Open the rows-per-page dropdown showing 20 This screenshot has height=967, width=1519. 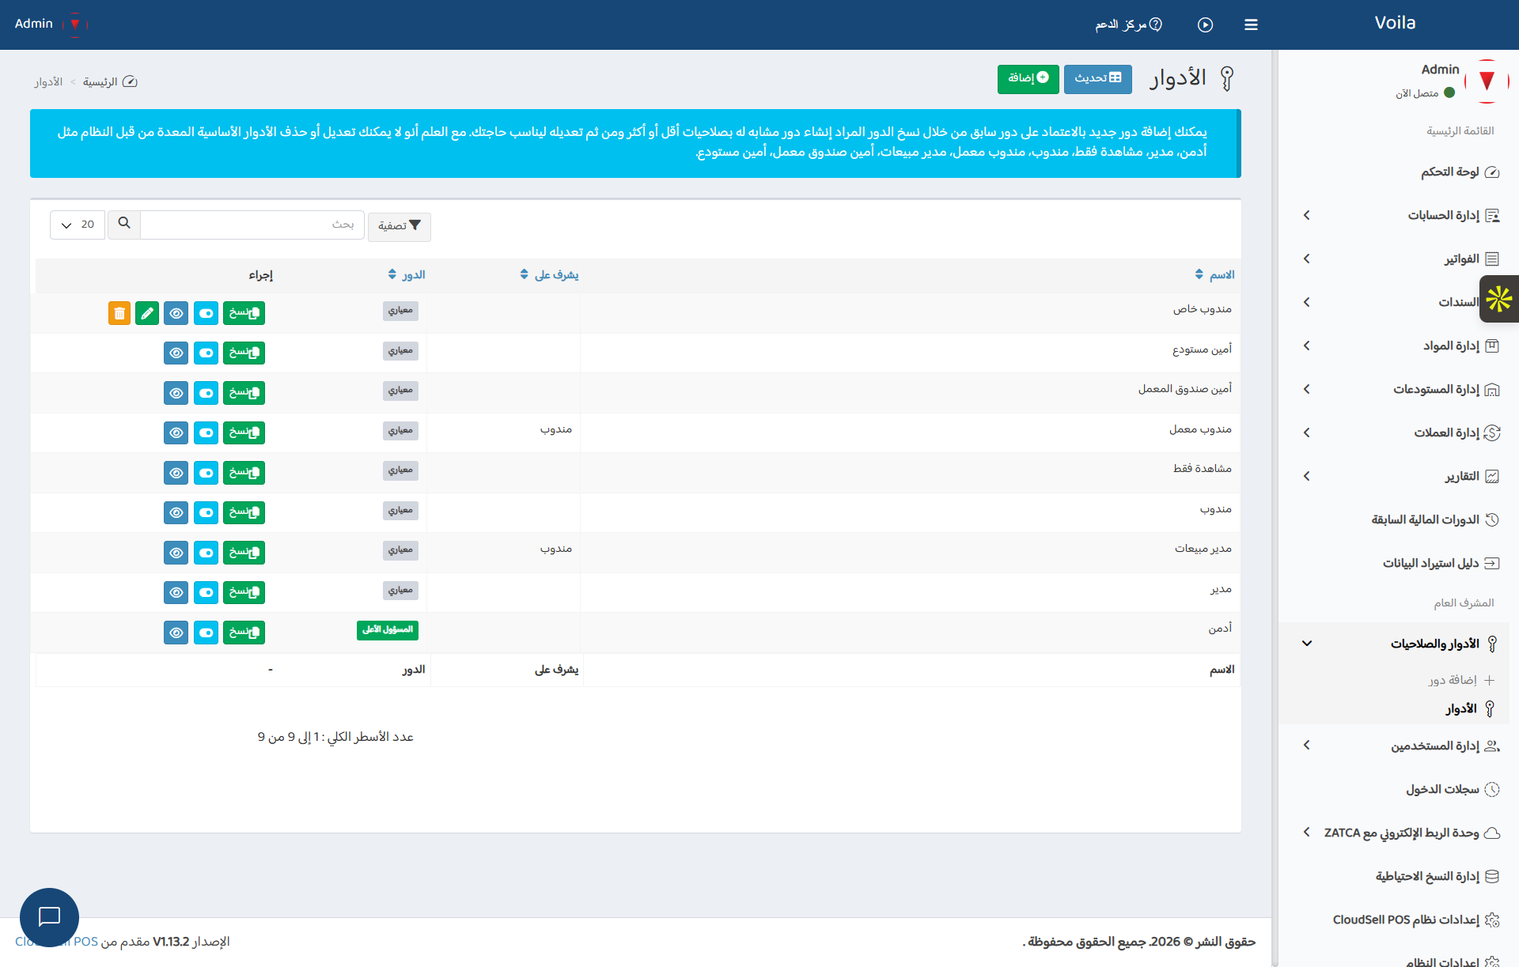(78, 225)
